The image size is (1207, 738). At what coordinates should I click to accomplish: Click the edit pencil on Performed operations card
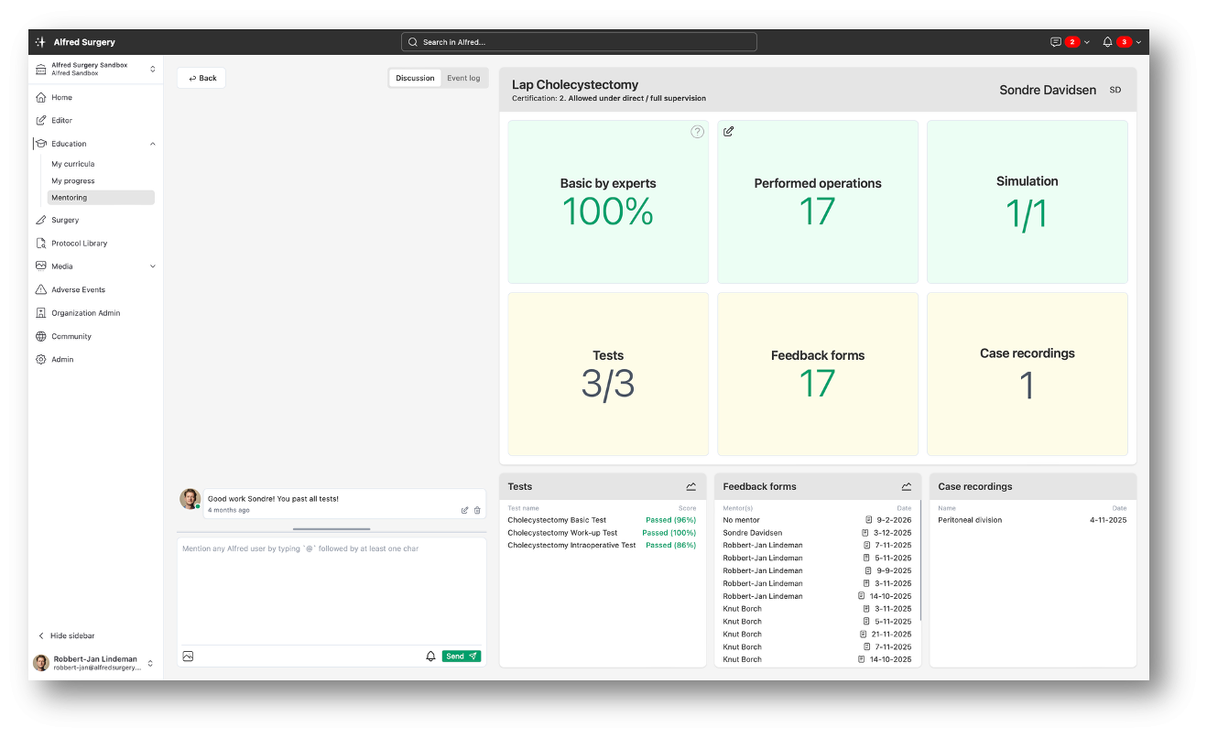coord(729,132)
